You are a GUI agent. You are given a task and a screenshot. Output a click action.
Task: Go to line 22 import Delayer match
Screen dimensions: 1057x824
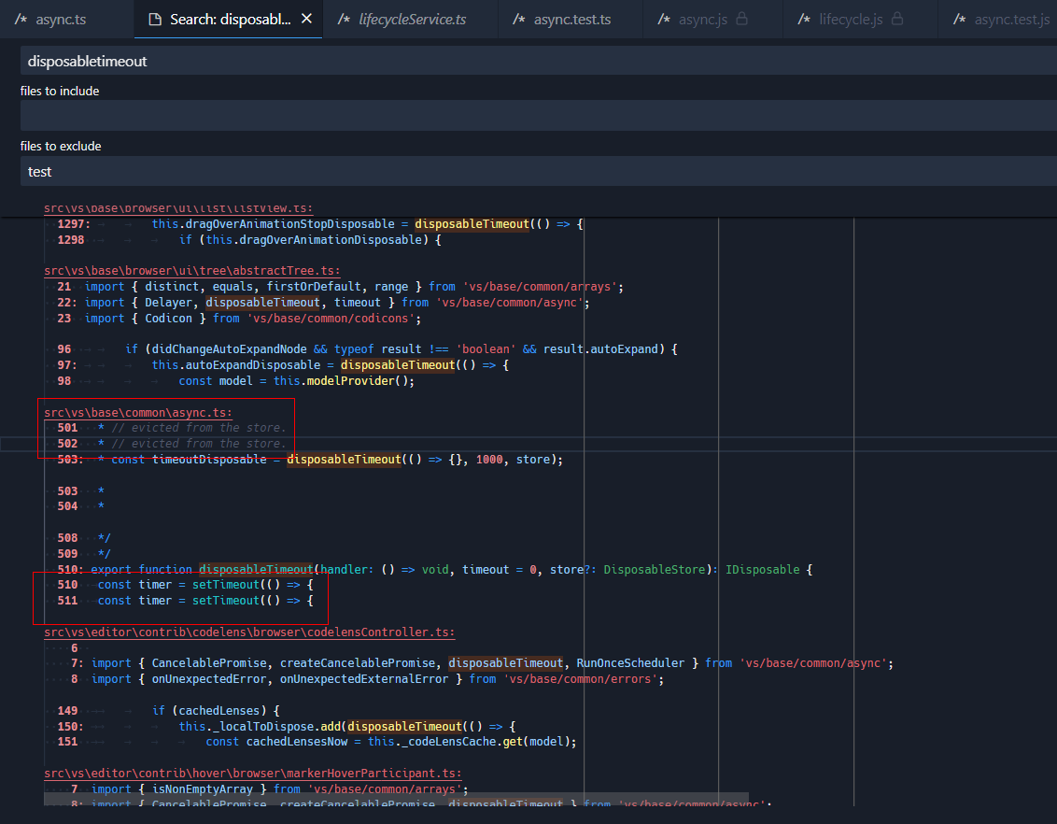(x=324, y=303)
